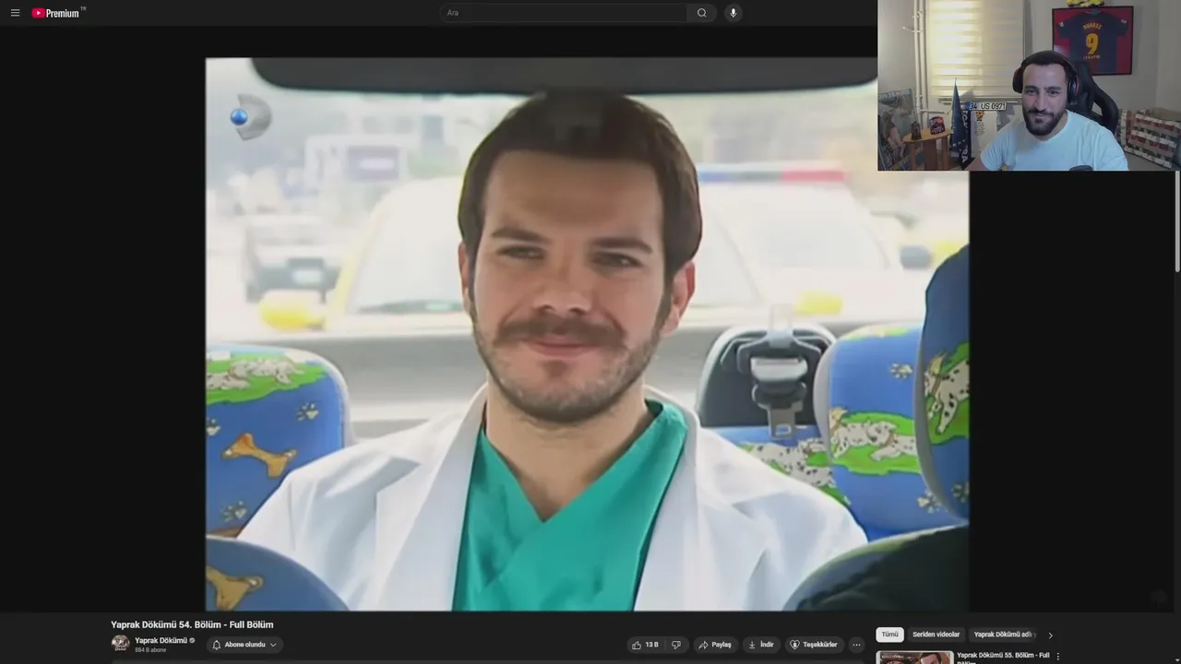Start voice search with microphone
The image size is (1181, 664).
click(x=733, y=13)
